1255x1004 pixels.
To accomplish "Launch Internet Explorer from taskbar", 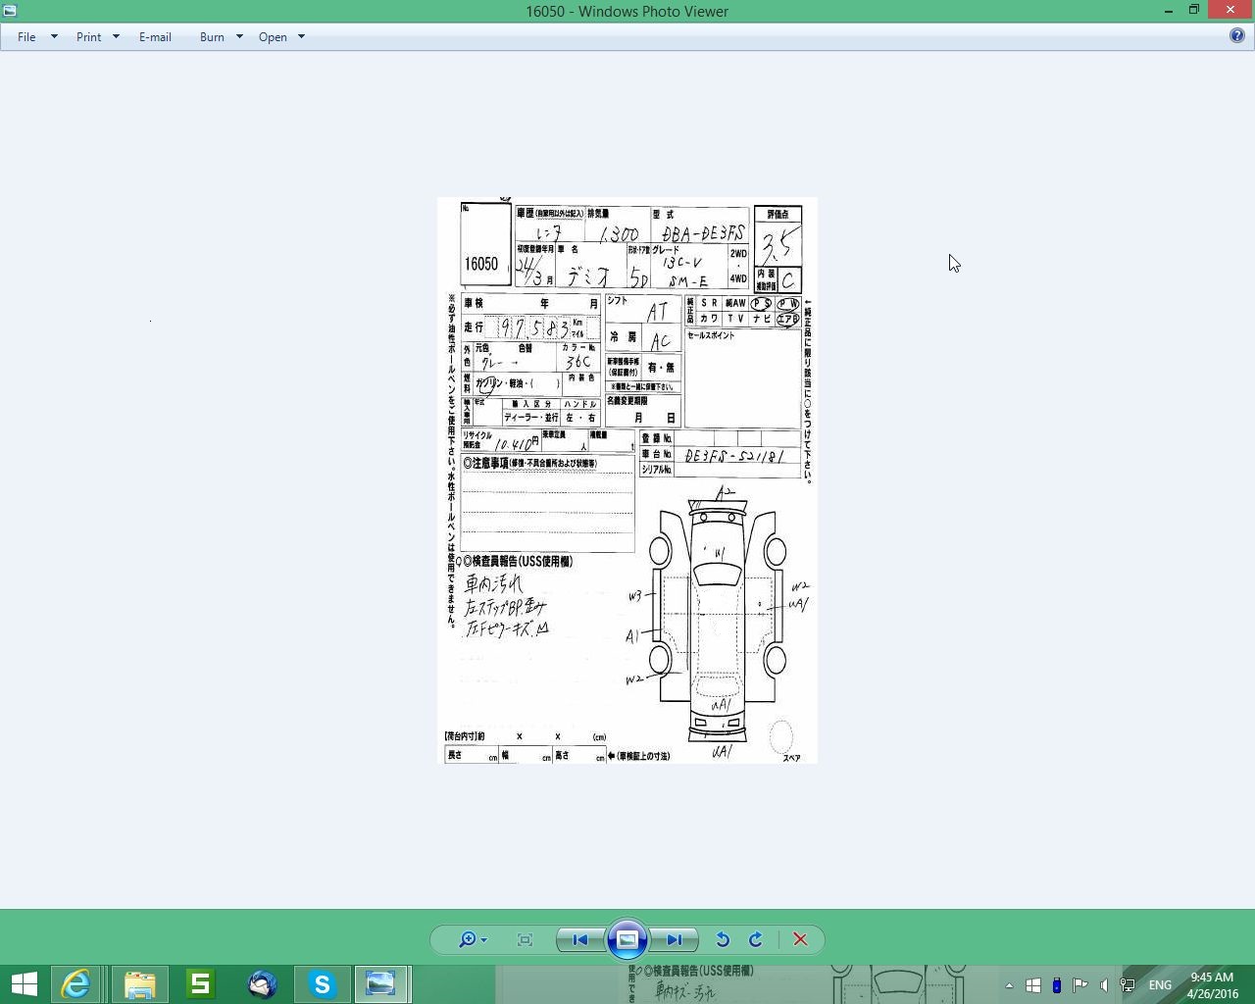I will point(76,983).
